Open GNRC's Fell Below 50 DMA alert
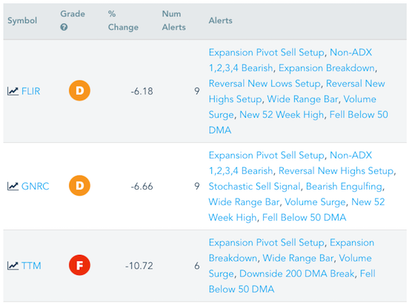The width and height of the screenshot is (415, 303). click(304, 218)
